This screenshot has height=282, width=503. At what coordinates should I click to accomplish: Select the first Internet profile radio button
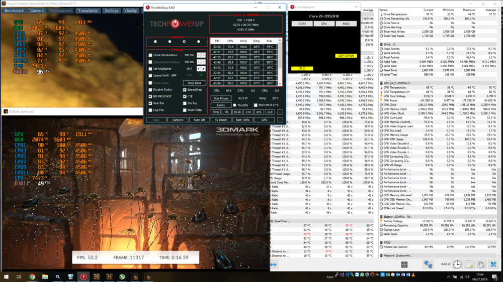click(155, 42)
